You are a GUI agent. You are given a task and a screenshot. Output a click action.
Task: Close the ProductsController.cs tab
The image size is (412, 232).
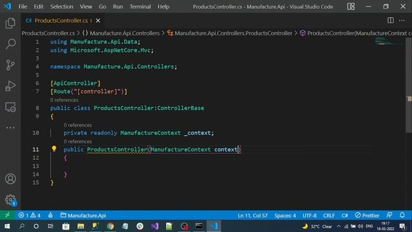[98, 21]
